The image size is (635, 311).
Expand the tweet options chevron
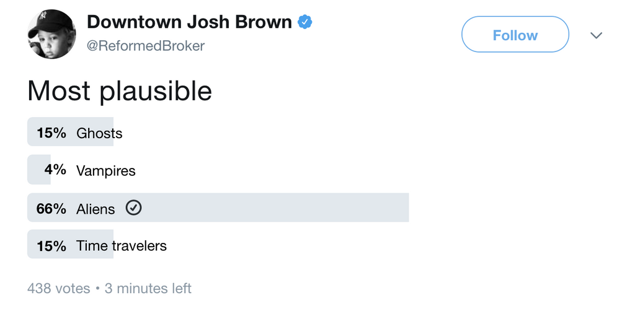click(596, 35)
